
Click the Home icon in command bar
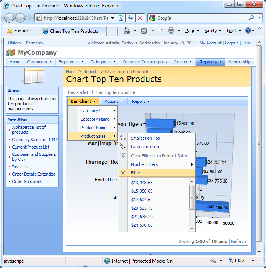[127, 31]
